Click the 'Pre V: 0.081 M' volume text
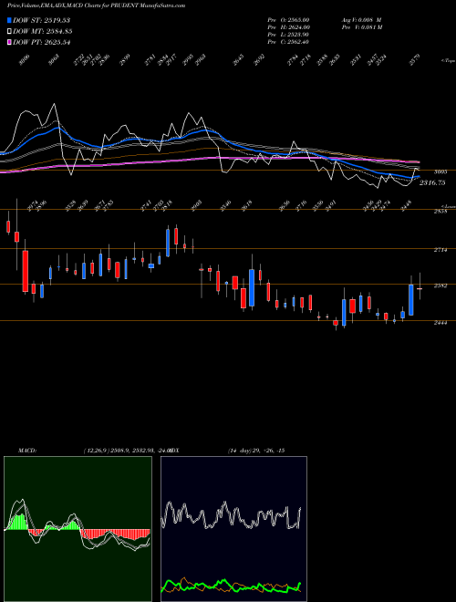Viewport: 456px width, 602px height. [x=361, y=27]
